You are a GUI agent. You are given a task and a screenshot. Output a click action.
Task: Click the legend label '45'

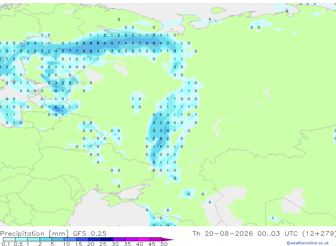coord(152,244)
